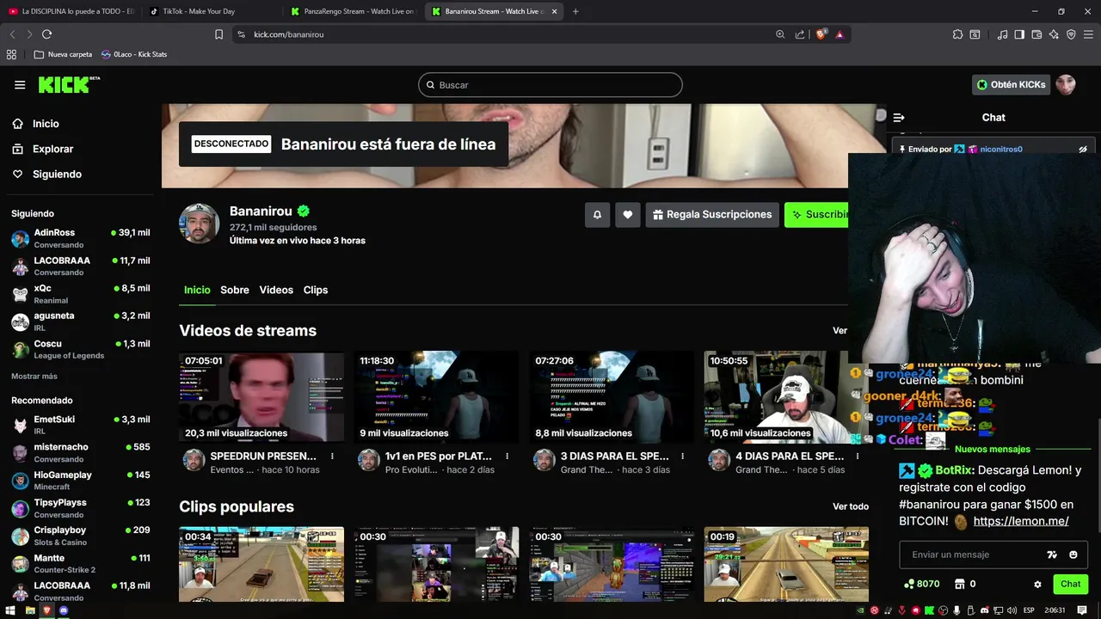1101x619 pixels.
Task: Open the Kick hamburger sidebar menu
Action: tap(20, 84)
